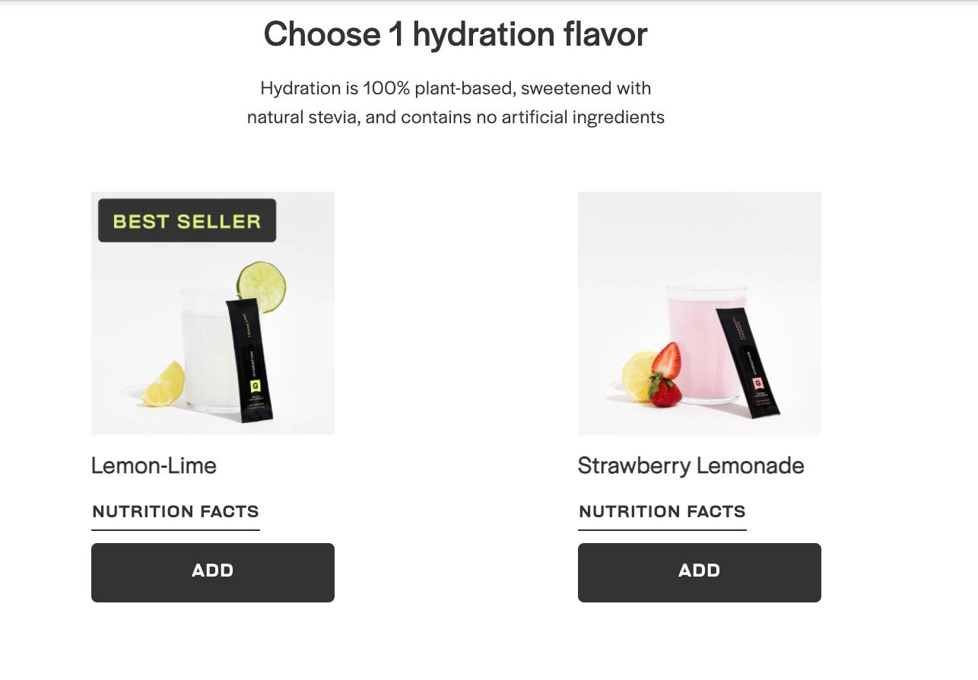Select the hydration description text
Viewport: 978px width, 680px height.
coord(455,102)
